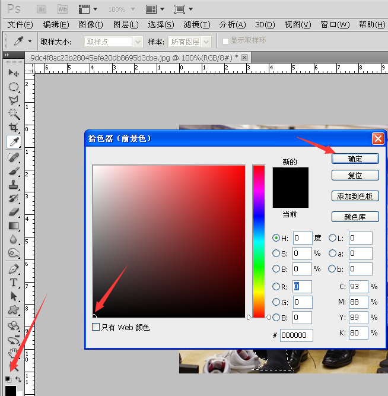The width and height of the screenshot is (388, 396).
Task: Select the Dodge tool
Action: tap(14, 253)
